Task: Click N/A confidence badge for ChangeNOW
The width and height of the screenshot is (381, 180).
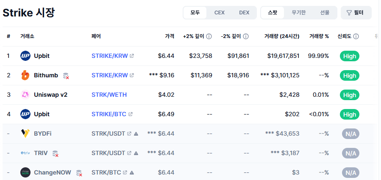Action: tap(350, 173)
